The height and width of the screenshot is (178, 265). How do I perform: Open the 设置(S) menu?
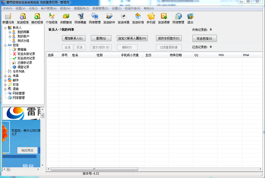click(x=117, y=9)
